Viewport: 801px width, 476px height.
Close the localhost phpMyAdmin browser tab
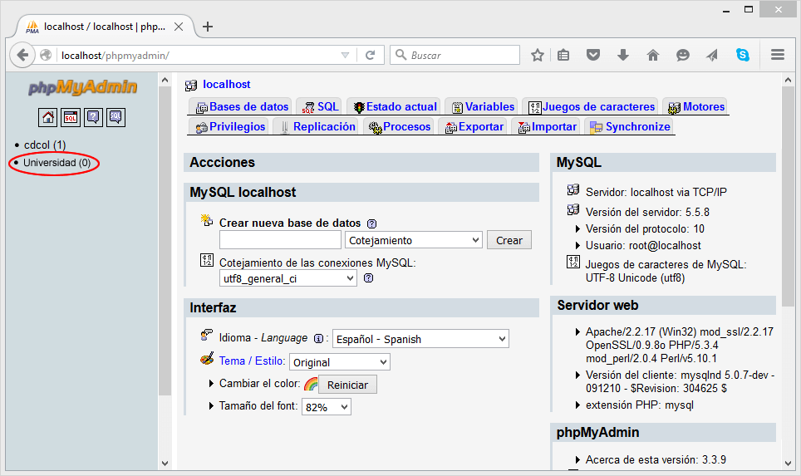tap(179, 27)
